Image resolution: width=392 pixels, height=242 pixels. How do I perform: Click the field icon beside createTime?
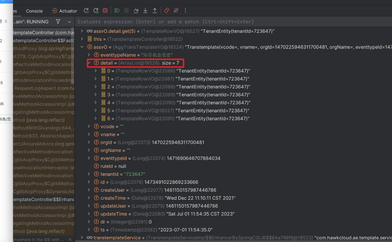96,198
